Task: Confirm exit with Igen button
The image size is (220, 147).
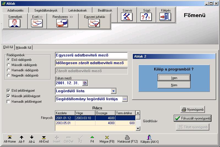Action: 174,78
